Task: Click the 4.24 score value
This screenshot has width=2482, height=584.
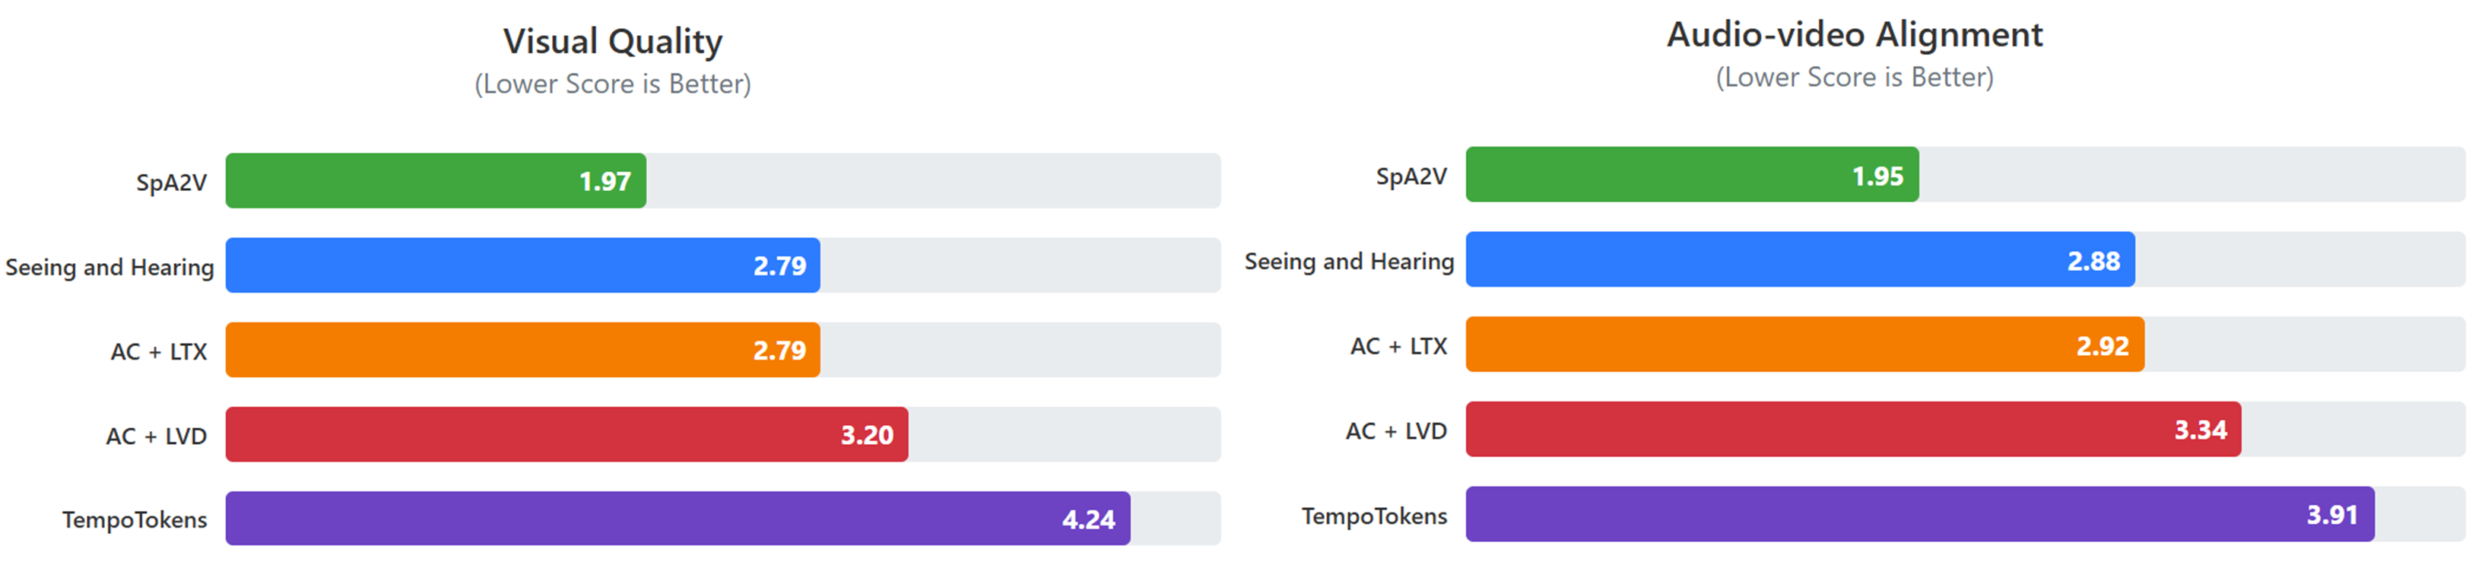Action: point(1088,519)
